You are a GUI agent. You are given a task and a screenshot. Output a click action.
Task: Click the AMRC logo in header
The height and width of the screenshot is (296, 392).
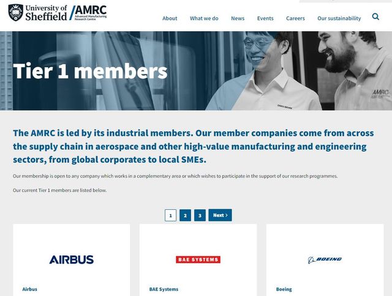point(88,13)
